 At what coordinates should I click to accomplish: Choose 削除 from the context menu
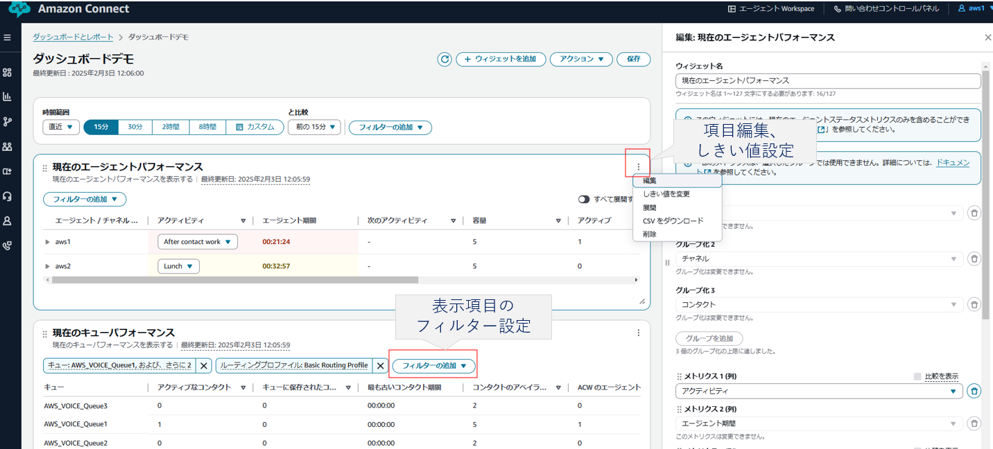[x=677, y=234]
